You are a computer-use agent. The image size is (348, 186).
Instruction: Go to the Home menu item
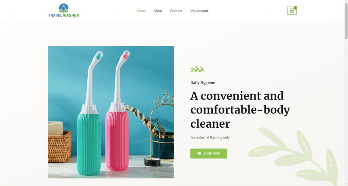pos(141,11)
